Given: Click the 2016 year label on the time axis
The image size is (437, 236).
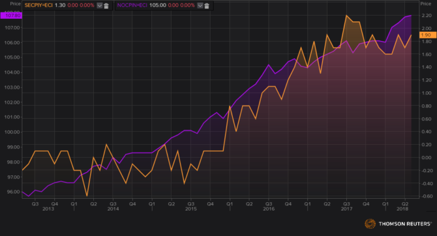Looking at the screenshot, I should coord(269,209).
